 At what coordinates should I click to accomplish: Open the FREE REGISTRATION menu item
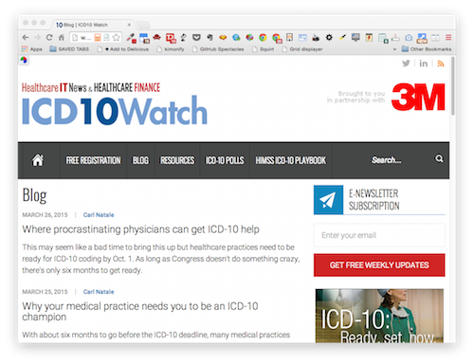click(93, 160)
